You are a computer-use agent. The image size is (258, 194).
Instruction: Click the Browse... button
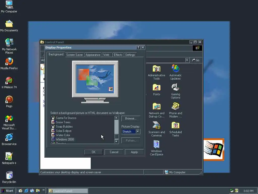point(131,118)
